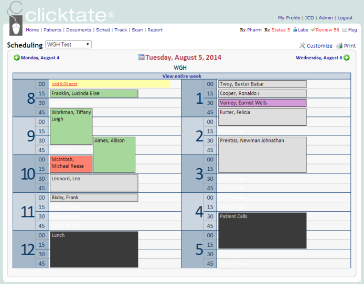Screen dimensions: 364x284
Task: Click the green next day arrow icon
Action: 347,58
